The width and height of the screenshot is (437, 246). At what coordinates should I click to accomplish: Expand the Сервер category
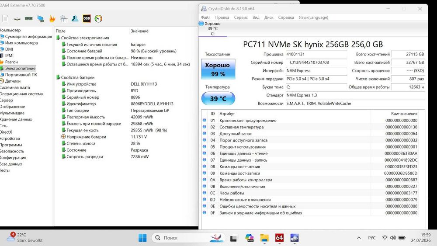[7, 100]
